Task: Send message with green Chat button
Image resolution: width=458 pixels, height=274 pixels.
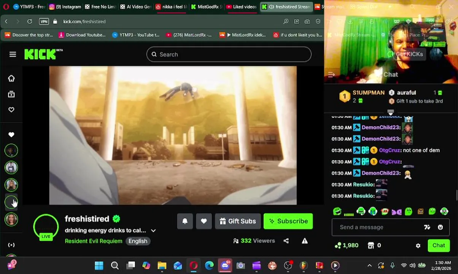Action: pyautogui.click(x=439, y=245)
